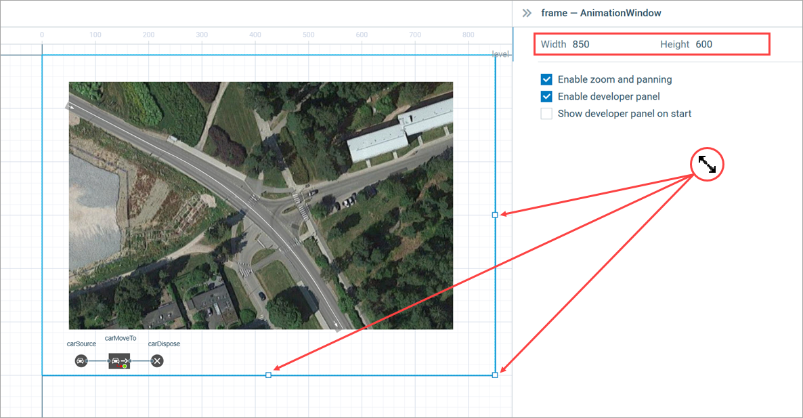
Task: Click the frame's right-edge resize handle
Action: click(x=495, y=215)
